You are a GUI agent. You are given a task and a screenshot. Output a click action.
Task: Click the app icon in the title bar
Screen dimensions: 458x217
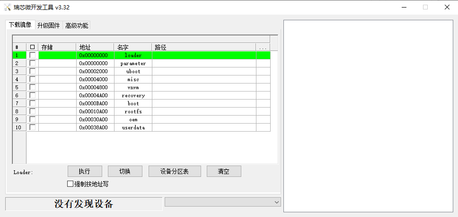pyautogui.click(x=8, y=7)
